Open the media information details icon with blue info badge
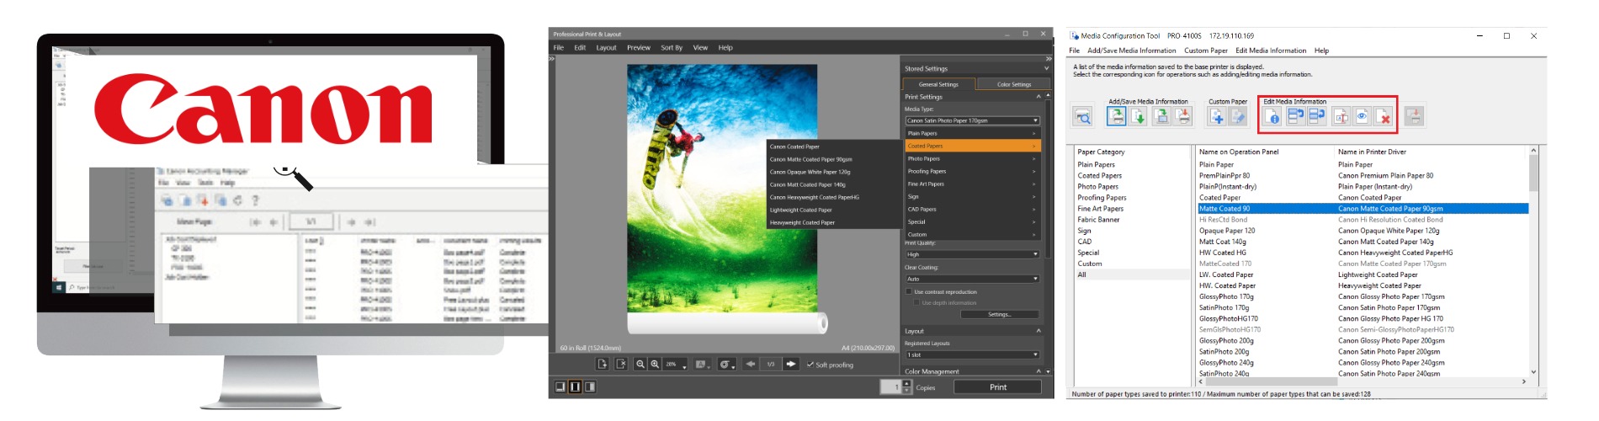This screenshot has height=421, width=1599. tap(1272, 117)
